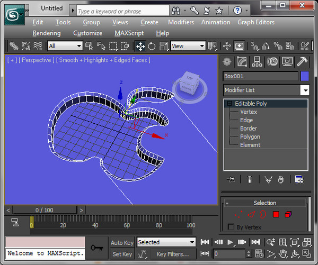The width and height of the screenshot is (318, 265).
Task: Select Polygon sub-object level in stack
Action: (250, 136)
